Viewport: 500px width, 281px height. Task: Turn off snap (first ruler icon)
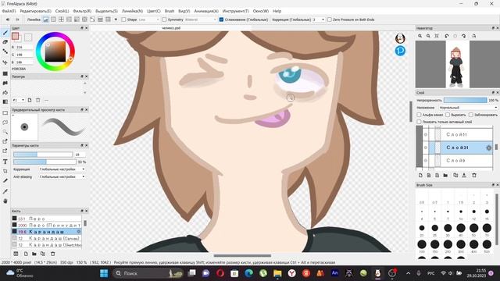46,20
